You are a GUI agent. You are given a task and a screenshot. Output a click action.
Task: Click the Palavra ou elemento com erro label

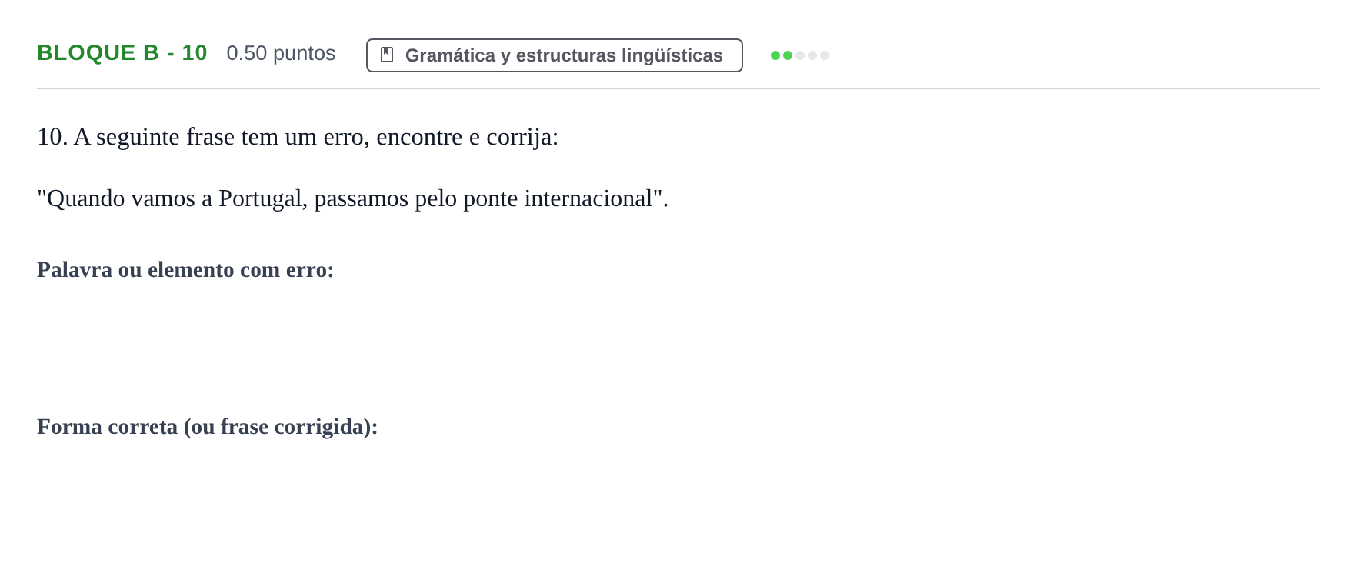point(185,270)
